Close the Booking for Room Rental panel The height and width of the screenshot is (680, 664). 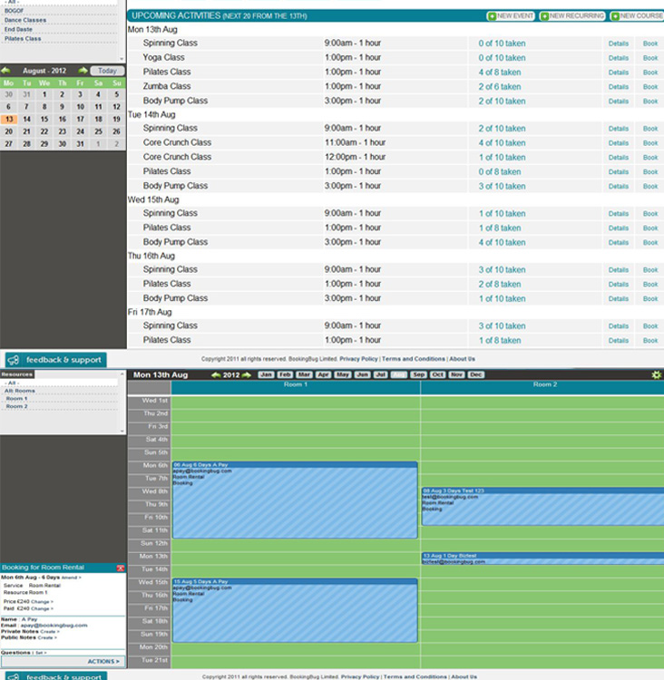pos(121,567)
